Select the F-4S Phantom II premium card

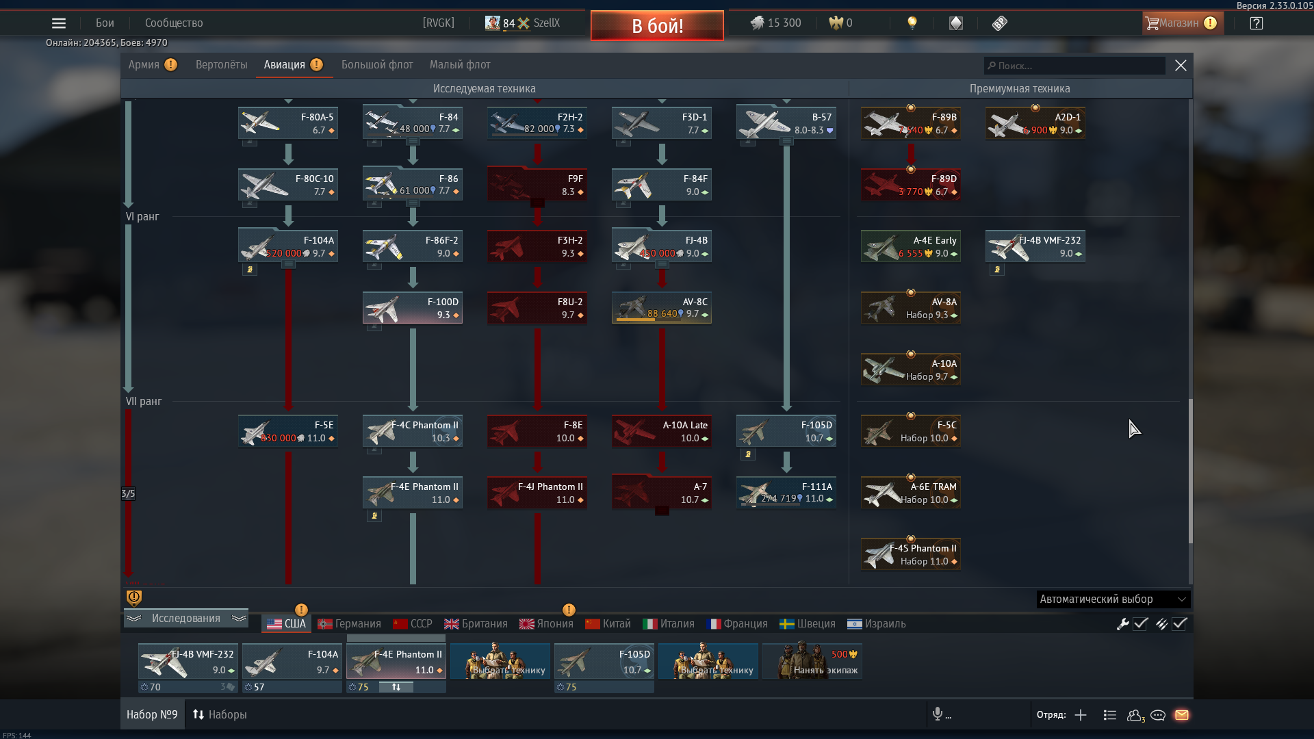(911, 554)
